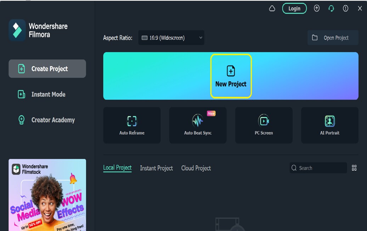Viewport: 367px width, 231px height.
Task: Click the project Search field
Action: 318,168
